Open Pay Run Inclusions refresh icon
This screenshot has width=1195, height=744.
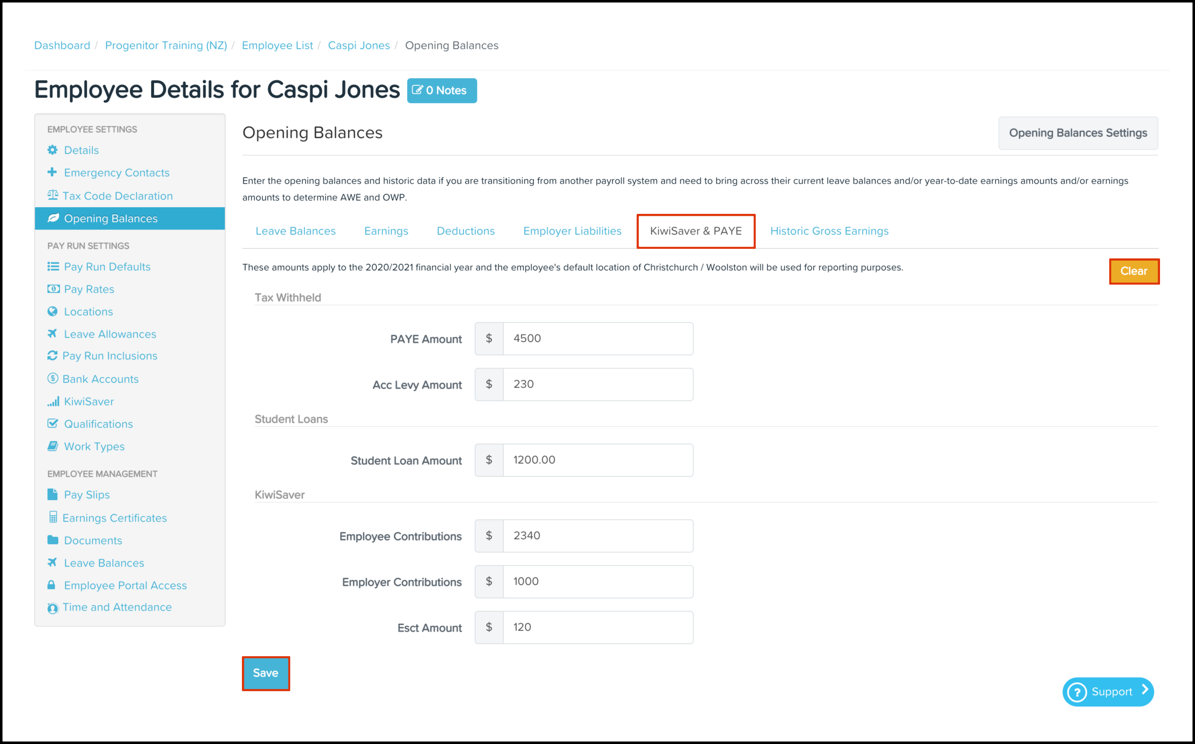[53, 356]
